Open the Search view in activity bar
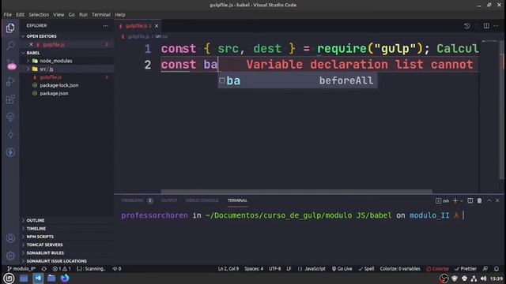Viewport: 506px width, 284px height. click(x=10, y=46)
